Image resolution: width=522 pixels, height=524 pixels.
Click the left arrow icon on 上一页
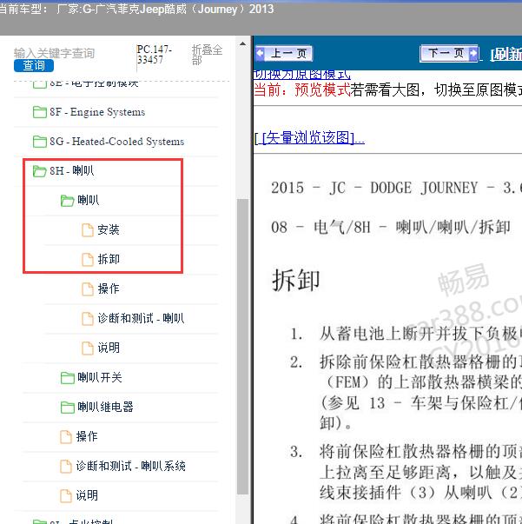[x=261, y=53]
